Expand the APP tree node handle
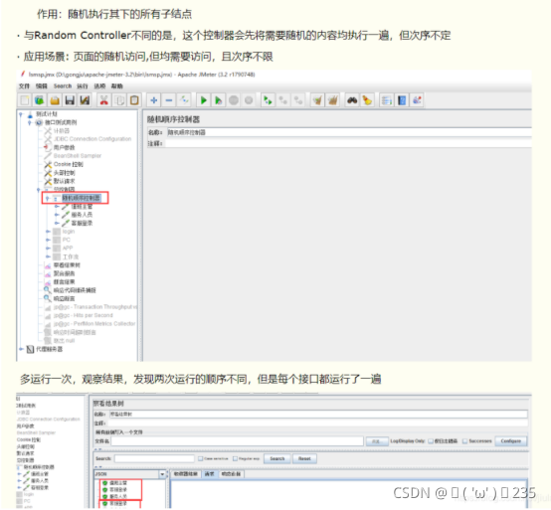551x510 pixels. tap(48, 249)
